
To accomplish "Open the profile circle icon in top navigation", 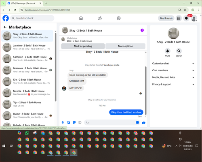I will [x=119, y=18].
